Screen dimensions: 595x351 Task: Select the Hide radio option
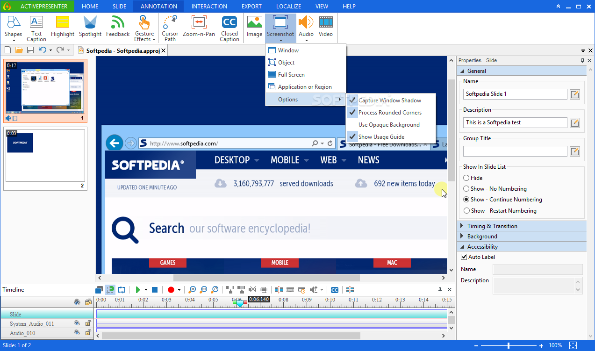(473, 178)
